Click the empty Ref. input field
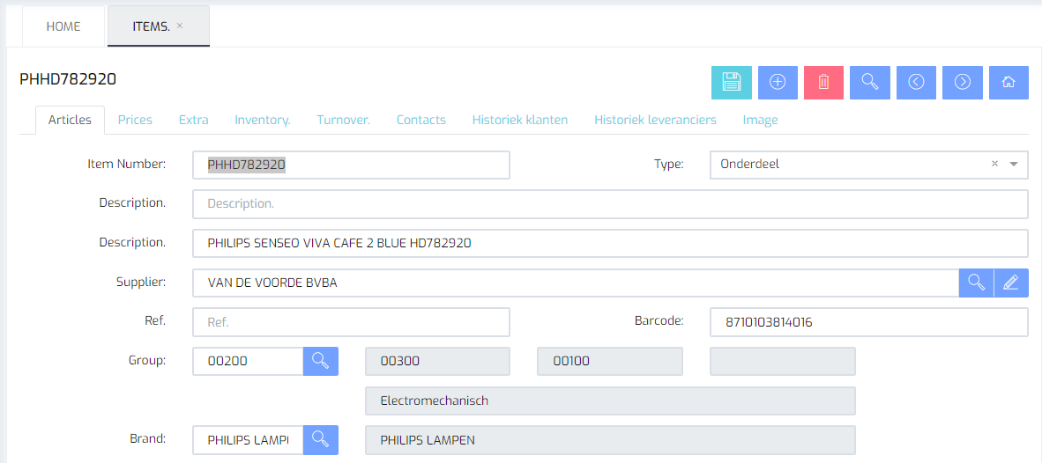The width and height of the screenshot is (1042, 463). pos(351,321)
